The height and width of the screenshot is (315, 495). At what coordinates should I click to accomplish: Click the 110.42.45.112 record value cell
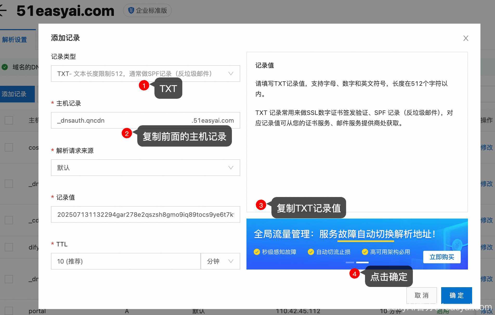(x=298, y=311)
